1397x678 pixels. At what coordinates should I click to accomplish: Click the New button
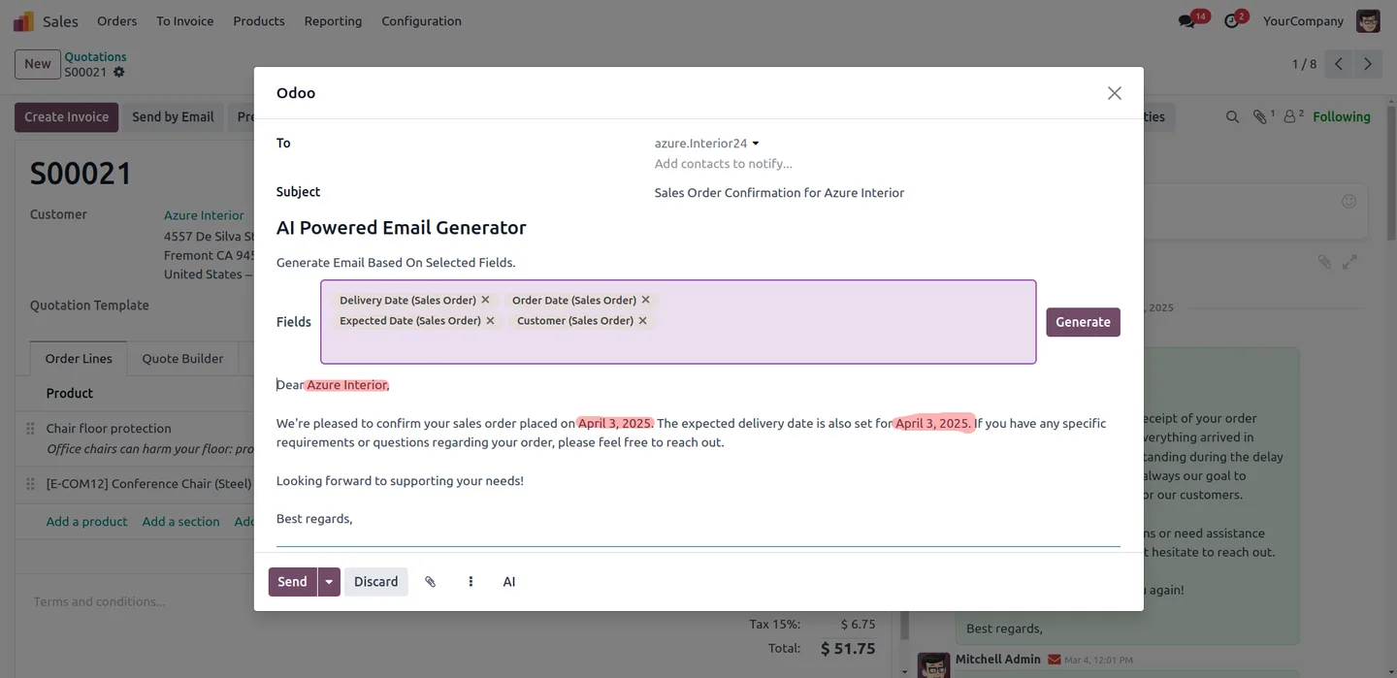[37, 64]
